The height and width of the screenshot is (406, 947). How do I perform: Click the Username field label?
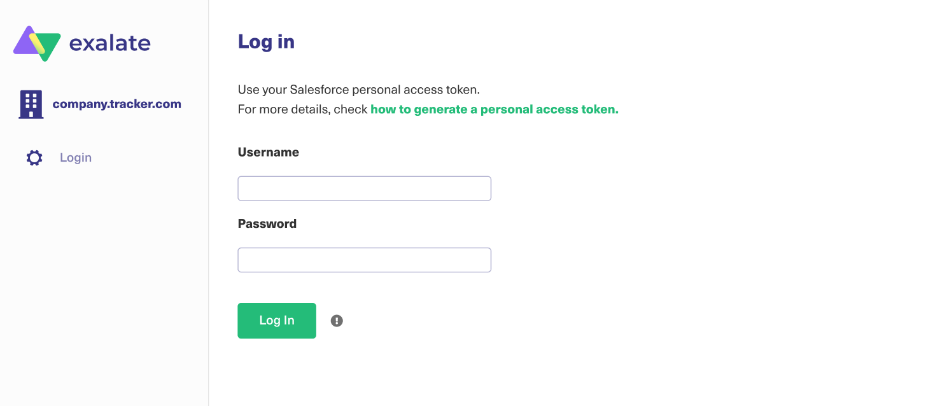coord(268,153)
